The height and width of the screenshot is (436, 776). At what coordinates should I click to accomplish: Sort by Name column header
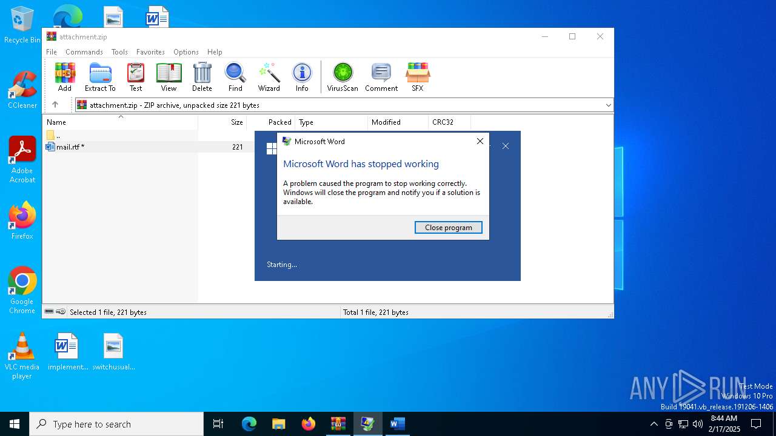pyautogui.click(x=120, y=122)
